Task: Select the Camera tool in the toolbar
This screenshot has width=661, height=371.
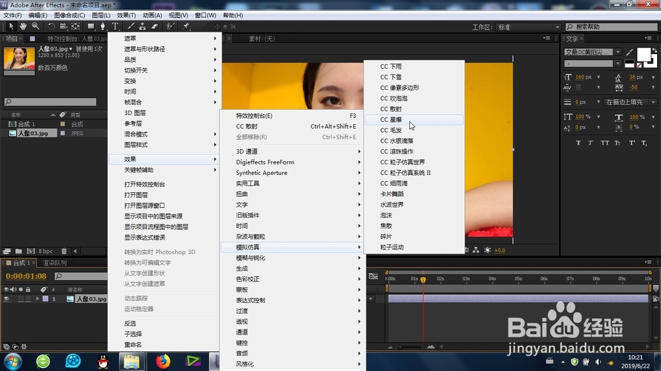Action: [x=63, y=26]
